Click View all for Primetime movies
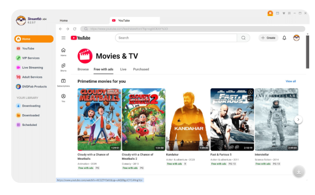 click(x=291, y=81)
